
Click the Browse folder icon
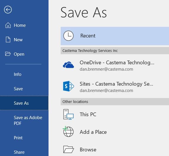pos(69,149)
